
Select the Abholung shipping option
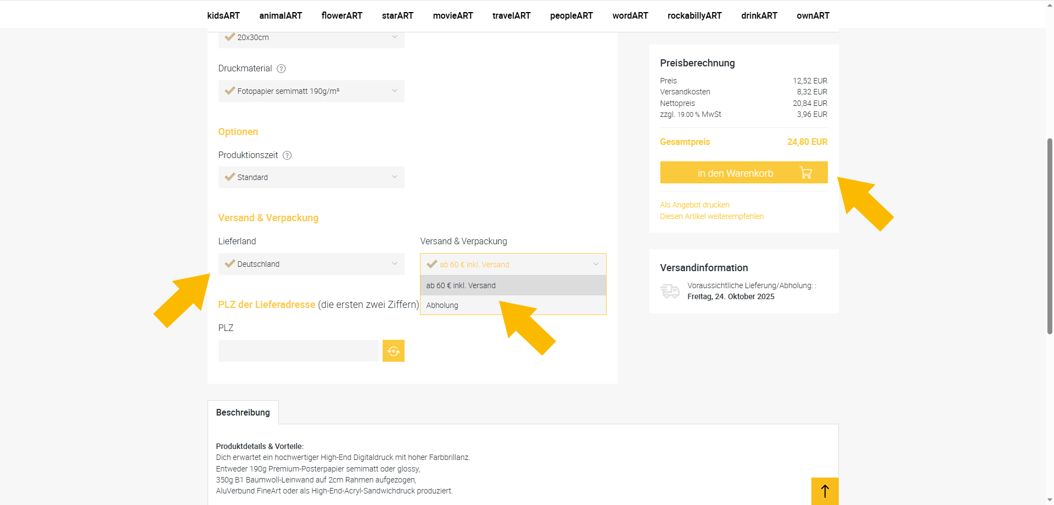pos(442,305)
